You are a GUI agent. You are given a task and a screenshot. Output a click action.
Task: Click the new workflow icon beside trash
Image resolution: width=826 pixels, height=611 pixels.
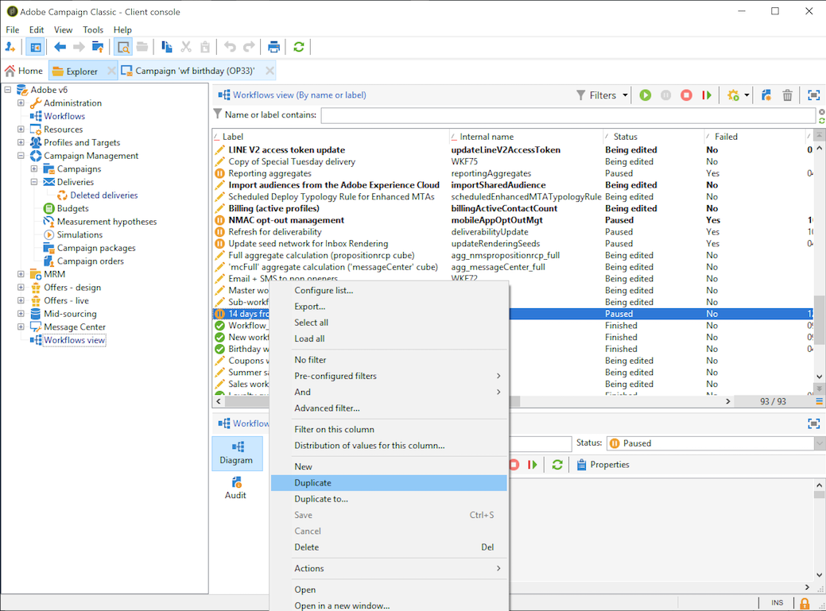point(766,95)
